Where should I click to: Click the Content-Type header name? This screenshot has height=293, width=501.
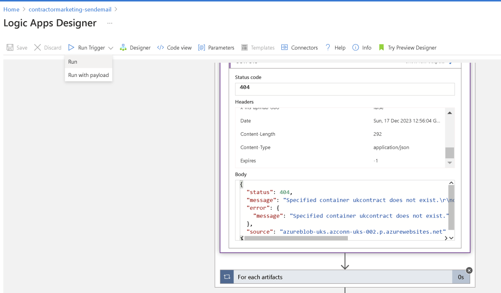(255, 147)
